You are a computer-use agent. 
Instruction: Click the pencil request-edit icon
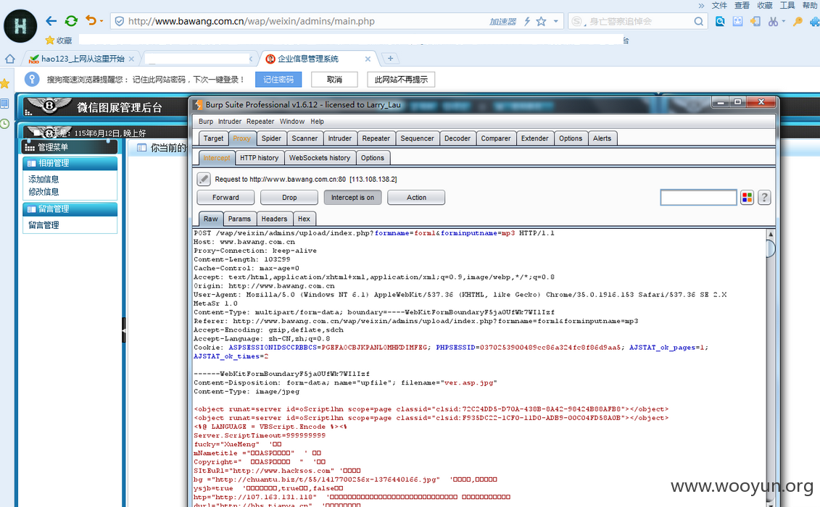pyautogui.click(x=204, y=180)
